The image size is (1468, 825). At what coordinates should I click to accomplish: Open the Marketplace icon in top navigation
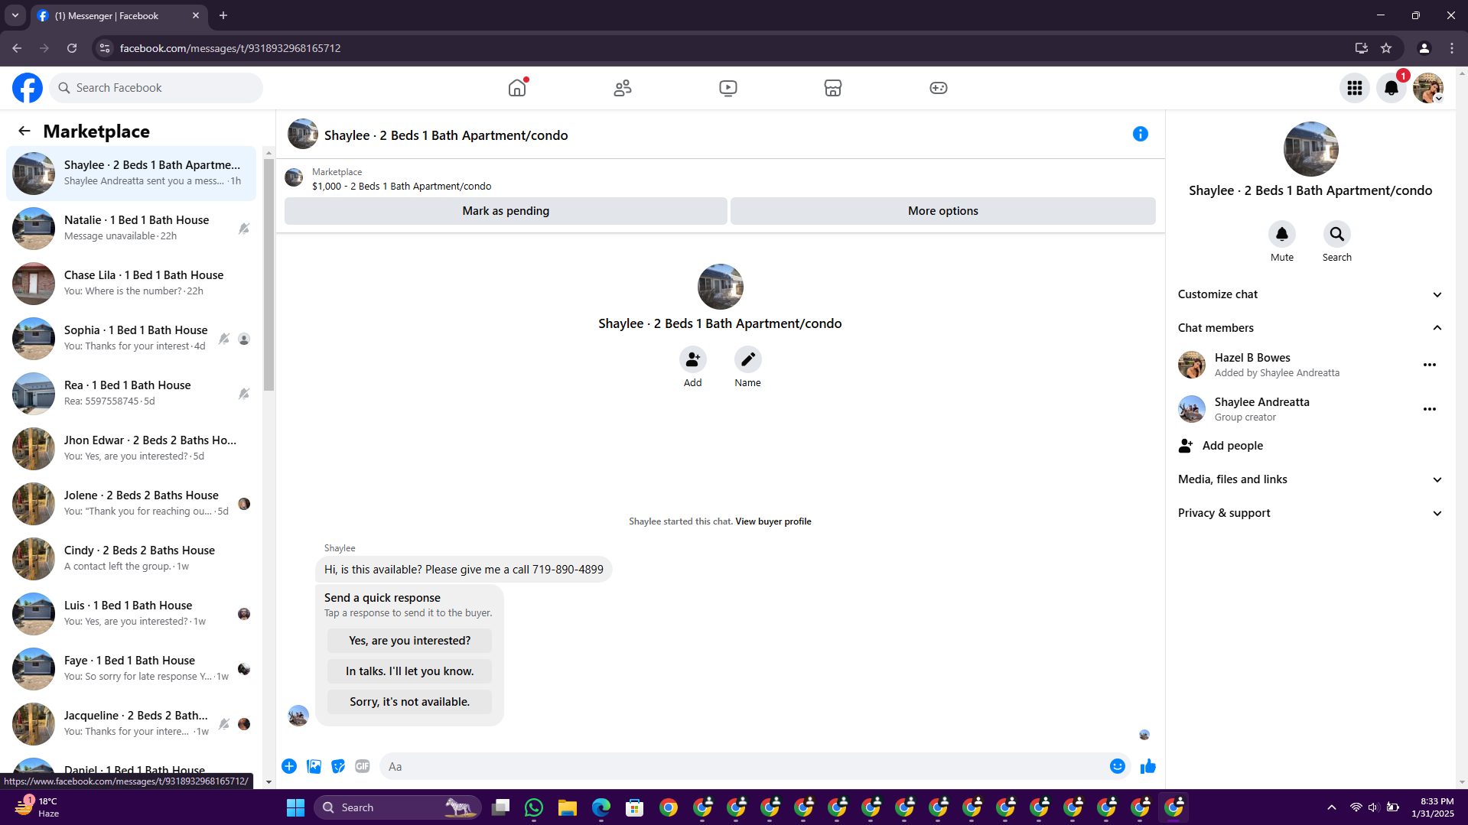point(833,88)
